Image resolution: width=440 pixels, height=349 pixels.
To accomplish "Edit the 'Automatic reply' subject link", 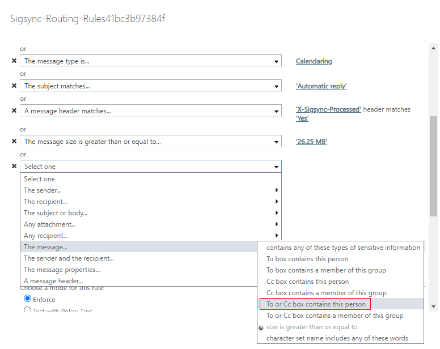I will tap(321, 86).
